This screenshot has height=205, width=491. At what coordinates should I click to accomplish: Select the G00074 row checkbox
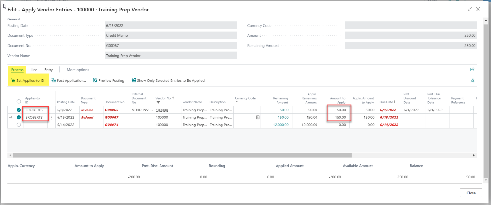coord(19,125)
